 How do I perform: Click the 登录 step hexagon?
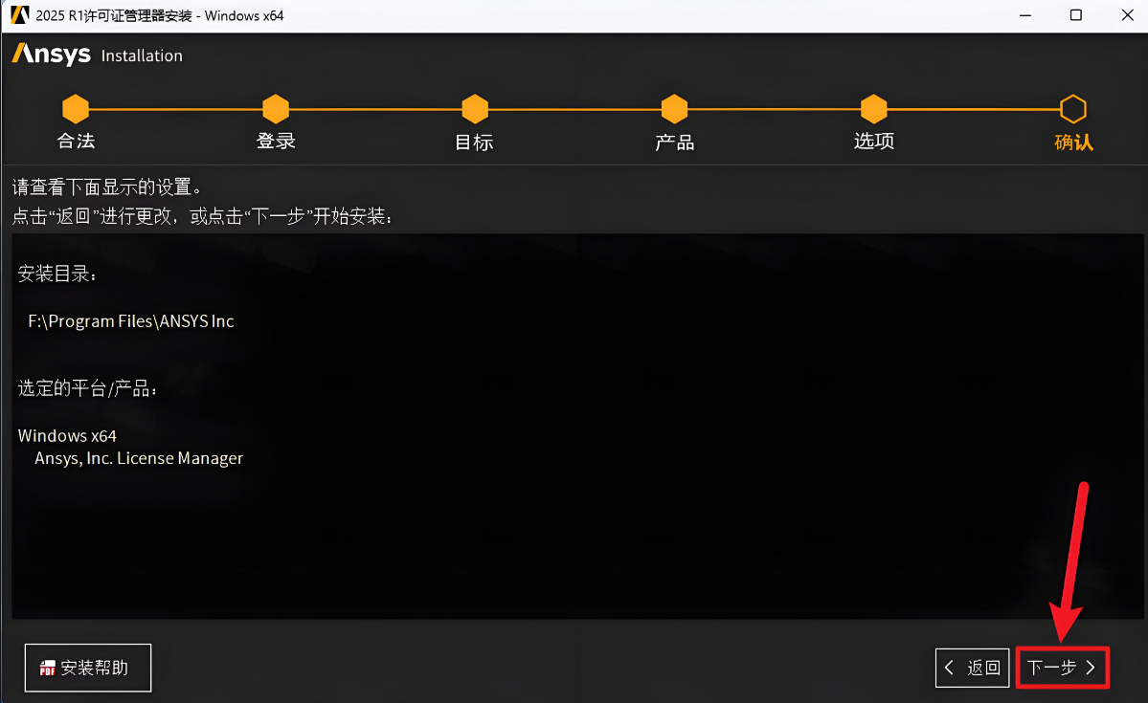276,109
